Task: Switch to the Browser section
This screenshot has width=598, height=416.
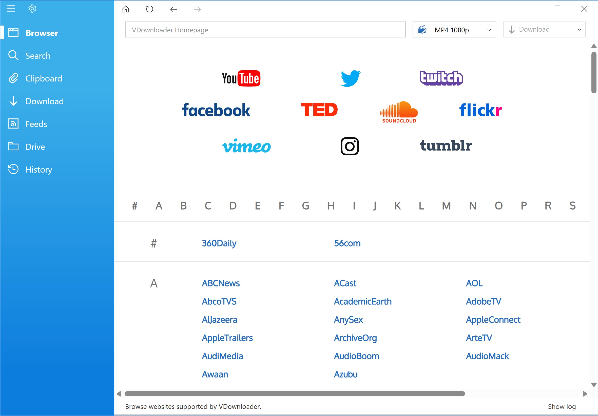Action: point(57,33)
